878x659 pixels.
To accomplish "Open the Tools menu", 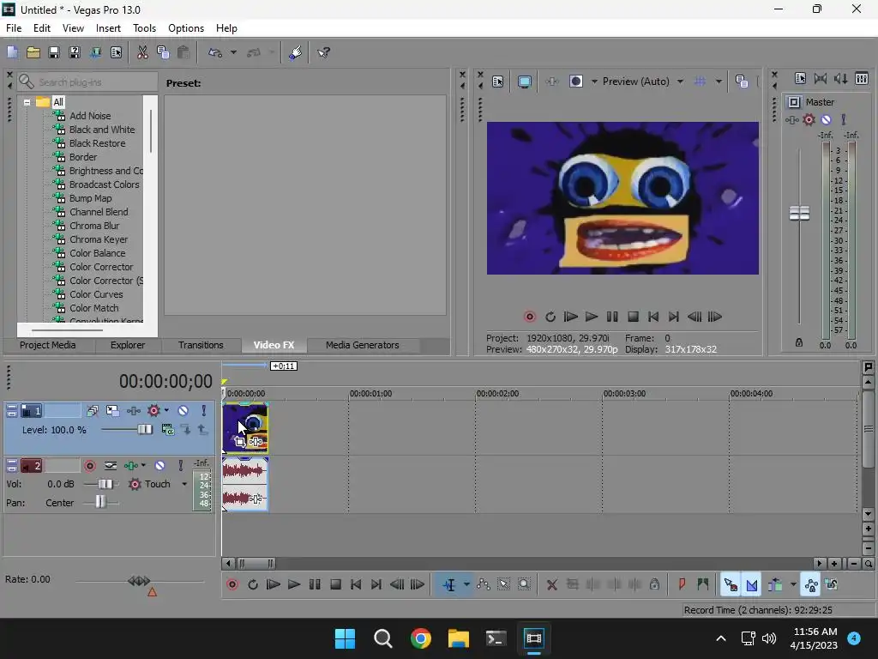I will [x=144, y=28].
